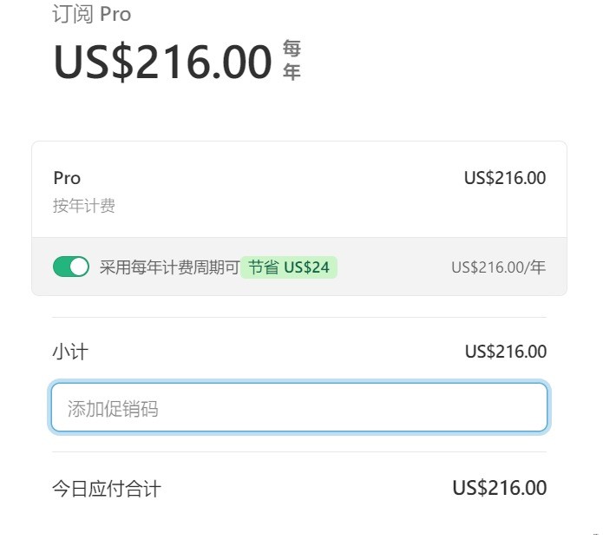
Task: Click the green 节省 US$24 badge
Action: click(289, 267)
